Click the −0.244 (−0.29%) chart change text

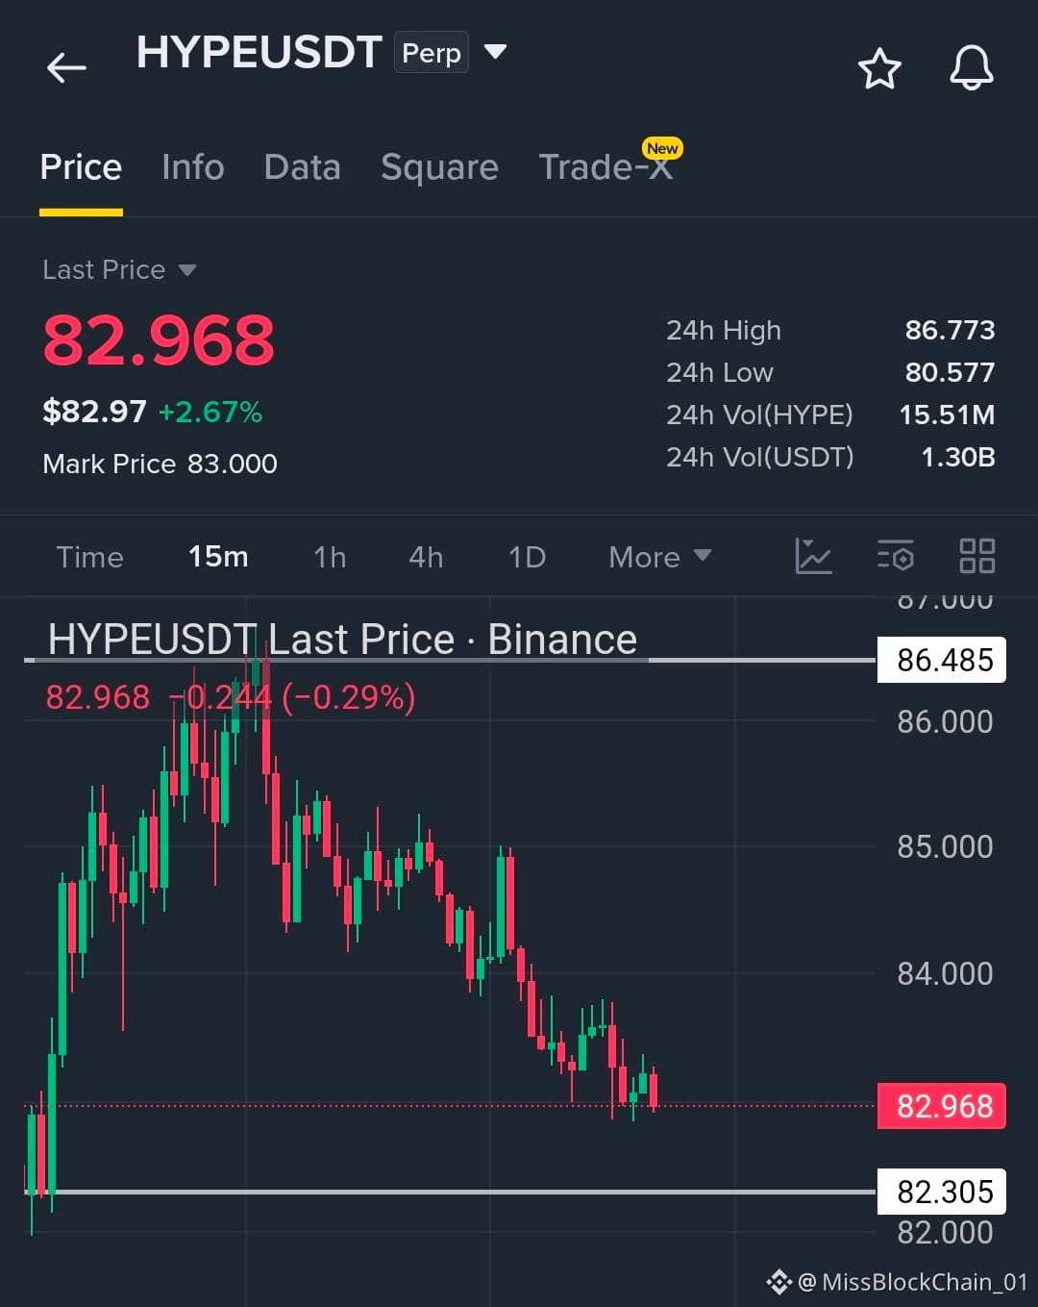click(292, 697)
